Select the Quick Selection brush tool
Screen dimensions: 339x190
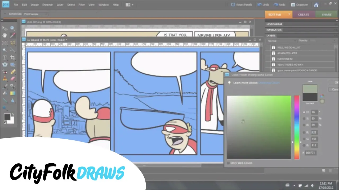12,50
